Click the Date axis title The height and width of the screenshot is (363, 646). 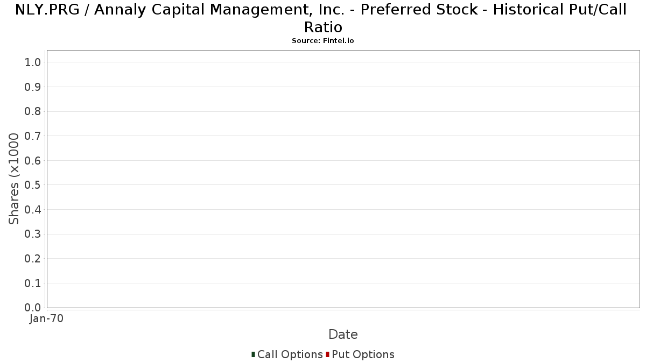[343, 334]
